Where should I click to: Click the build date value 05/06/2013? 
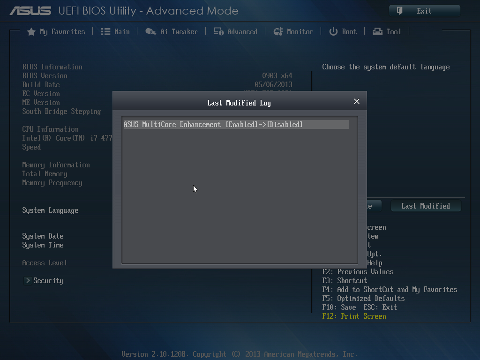(x=273, y=85)
